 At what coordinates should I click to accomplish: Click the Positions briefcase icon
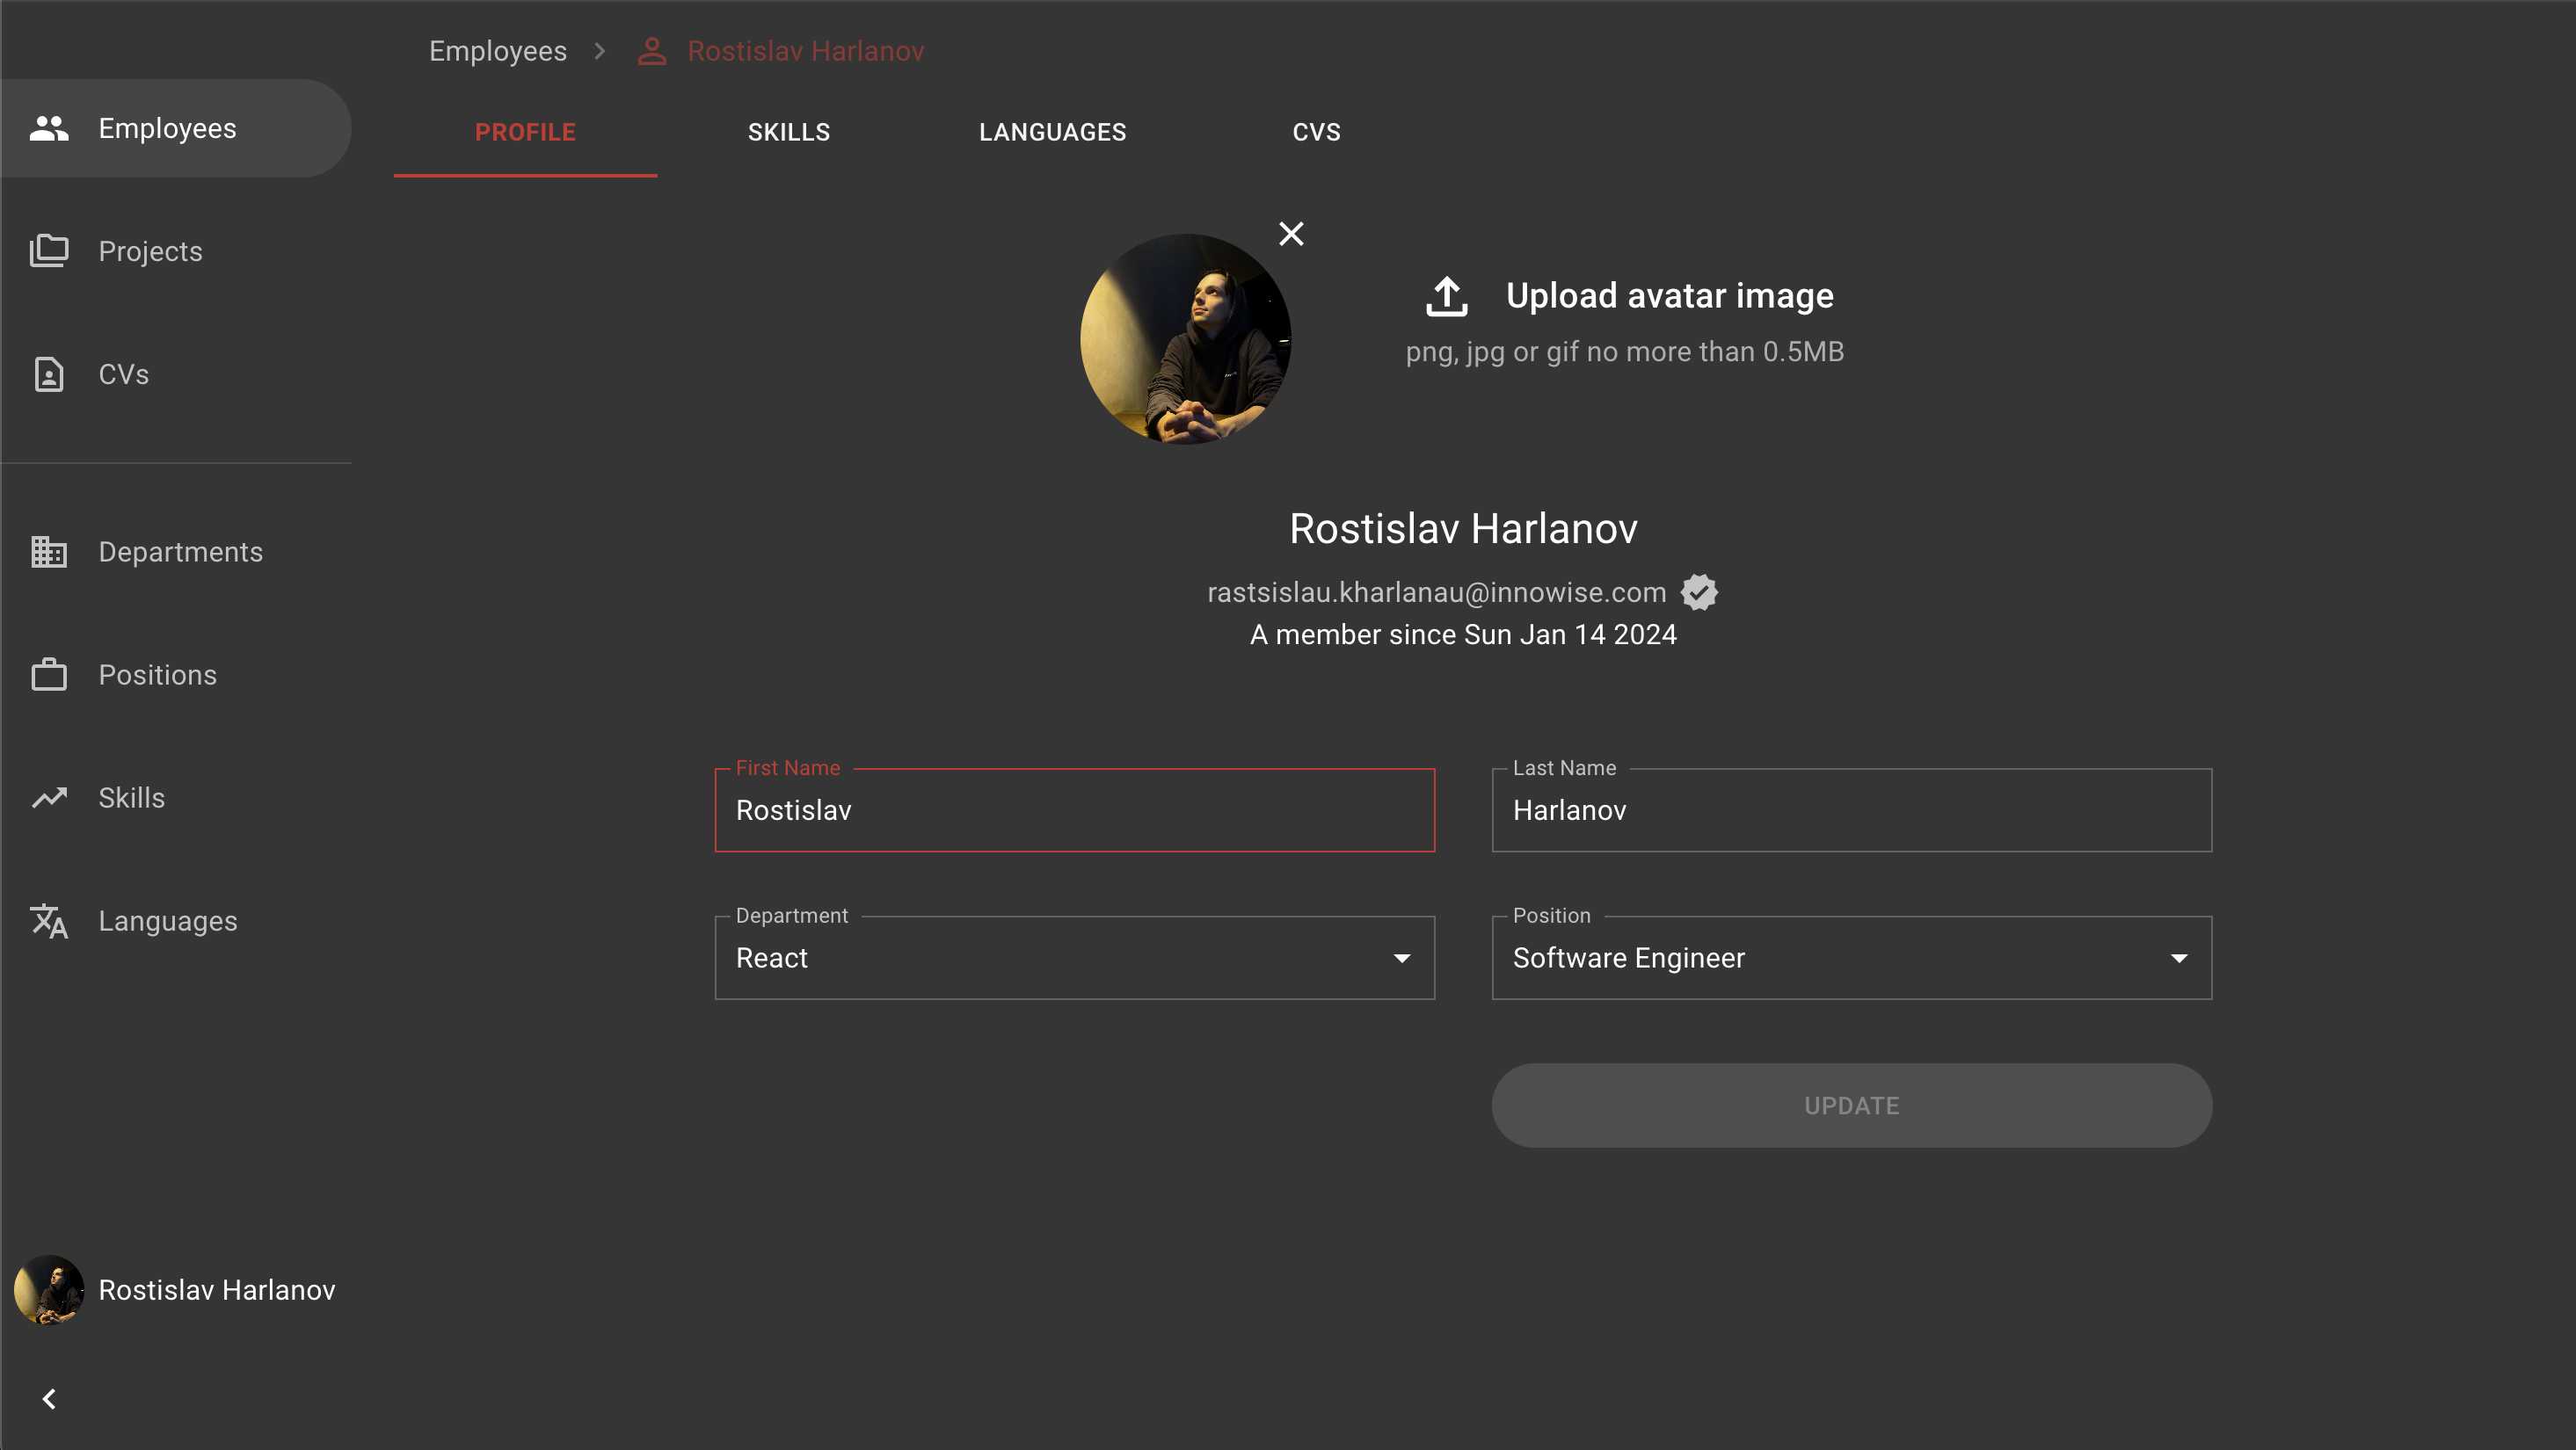(x=48, y=675)
